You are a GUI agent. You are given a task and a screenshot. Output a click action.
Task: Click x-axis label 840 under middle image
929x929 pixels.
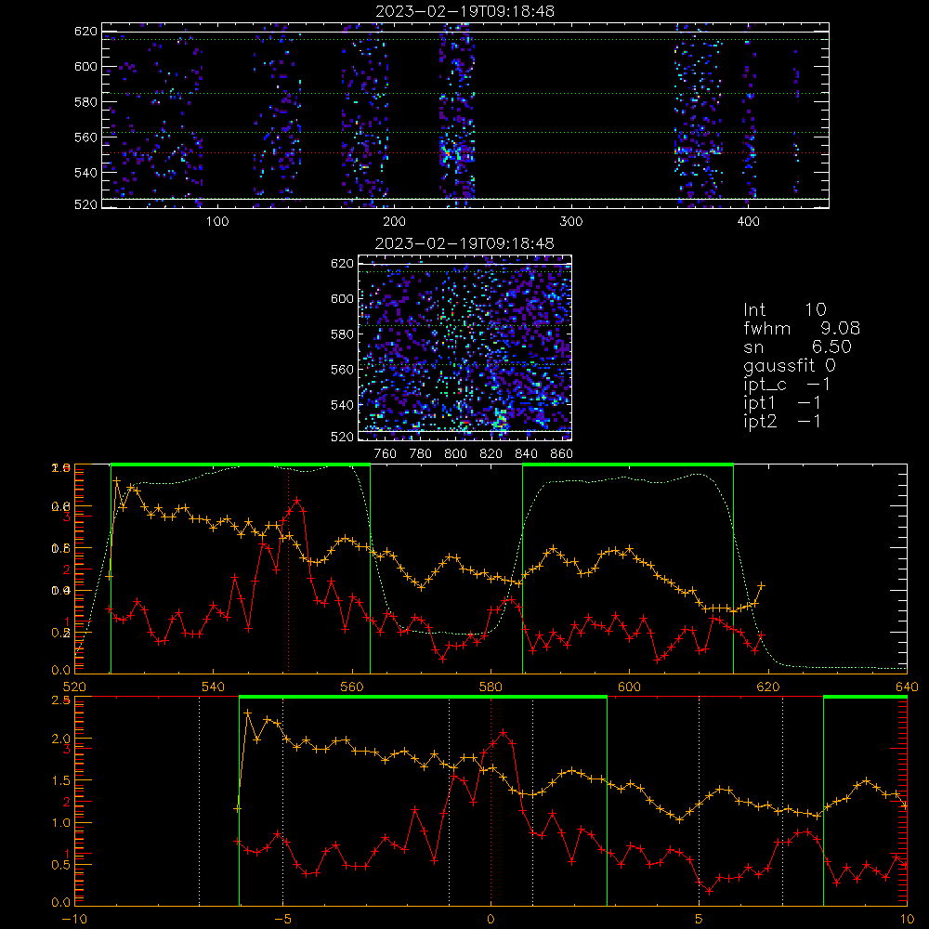point(526,454)
